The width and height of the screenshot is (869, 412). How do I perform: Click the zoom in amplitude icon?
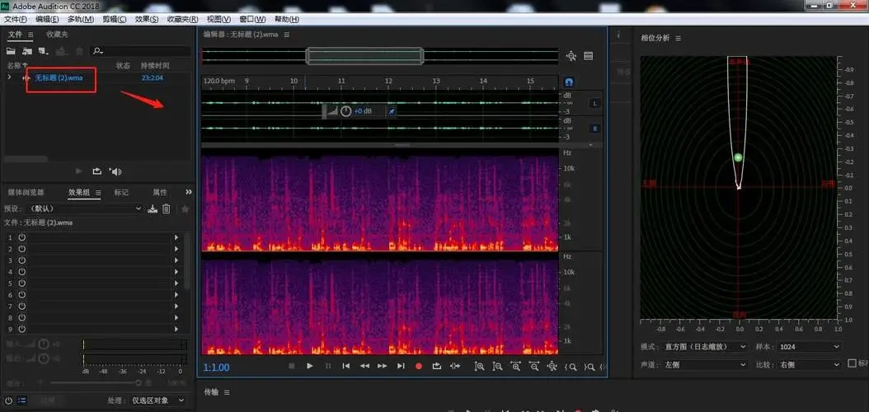479,366
